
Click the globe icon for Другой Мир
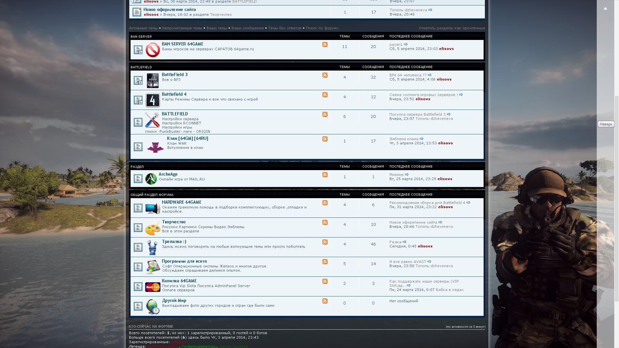[152, 306]
